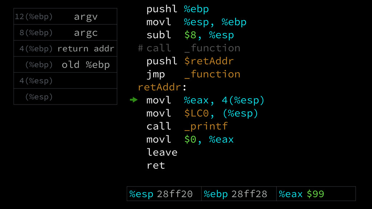Image resolution: width=372 pixels, height=209 pixels.
Task: Click the 4(%ebp) return addr row
Action: pos(65,48)
